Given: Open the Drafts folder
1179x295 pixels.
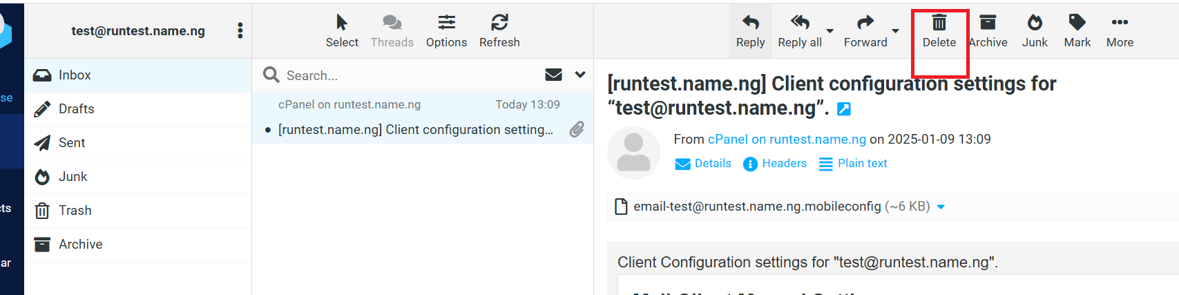Looking at the screenshot, I should [76, 109].
